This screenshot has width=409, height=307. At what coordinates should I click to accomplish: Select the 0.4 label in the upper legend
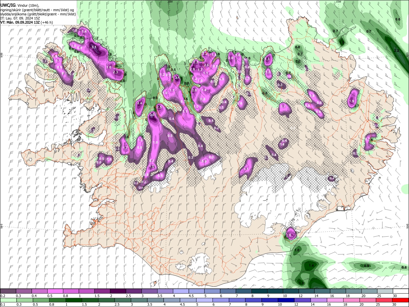(34, 296)
